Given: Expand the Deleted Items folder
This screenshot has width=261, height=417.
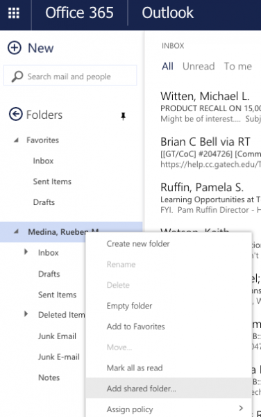Looking at the screenshot, I should [26, 314].
